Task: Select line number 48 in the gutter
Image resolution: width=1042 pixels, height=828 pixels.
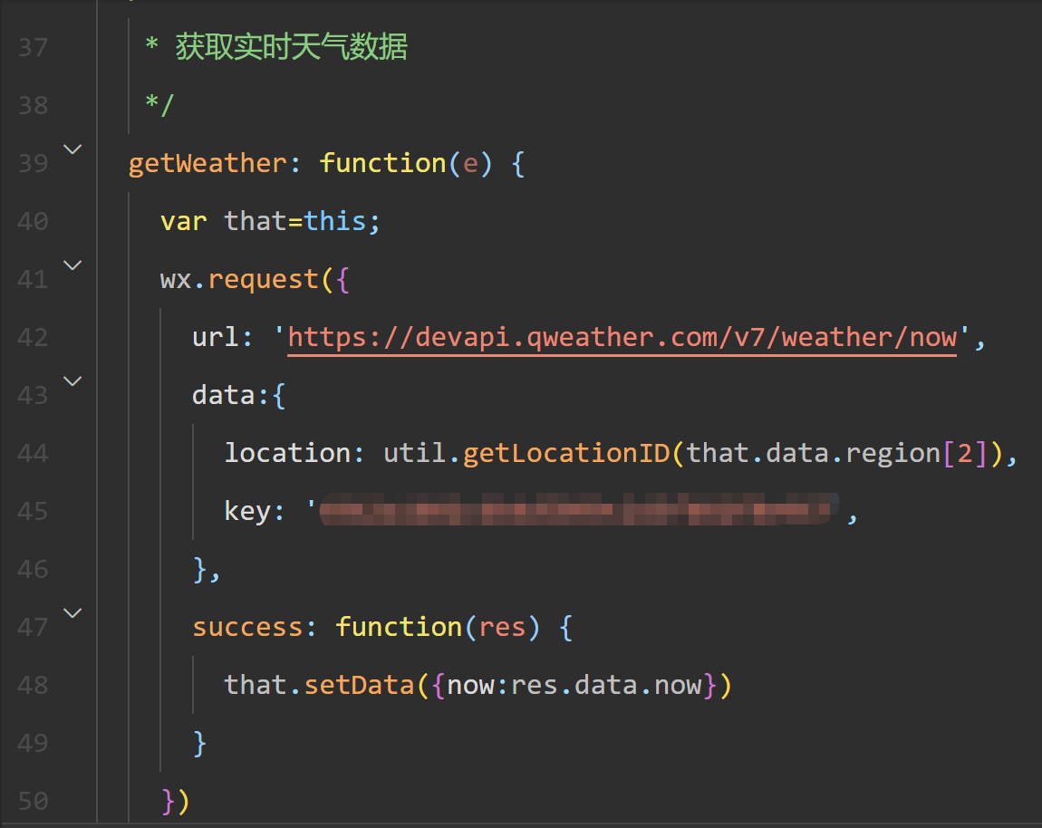Action: [x=33, y=686]
